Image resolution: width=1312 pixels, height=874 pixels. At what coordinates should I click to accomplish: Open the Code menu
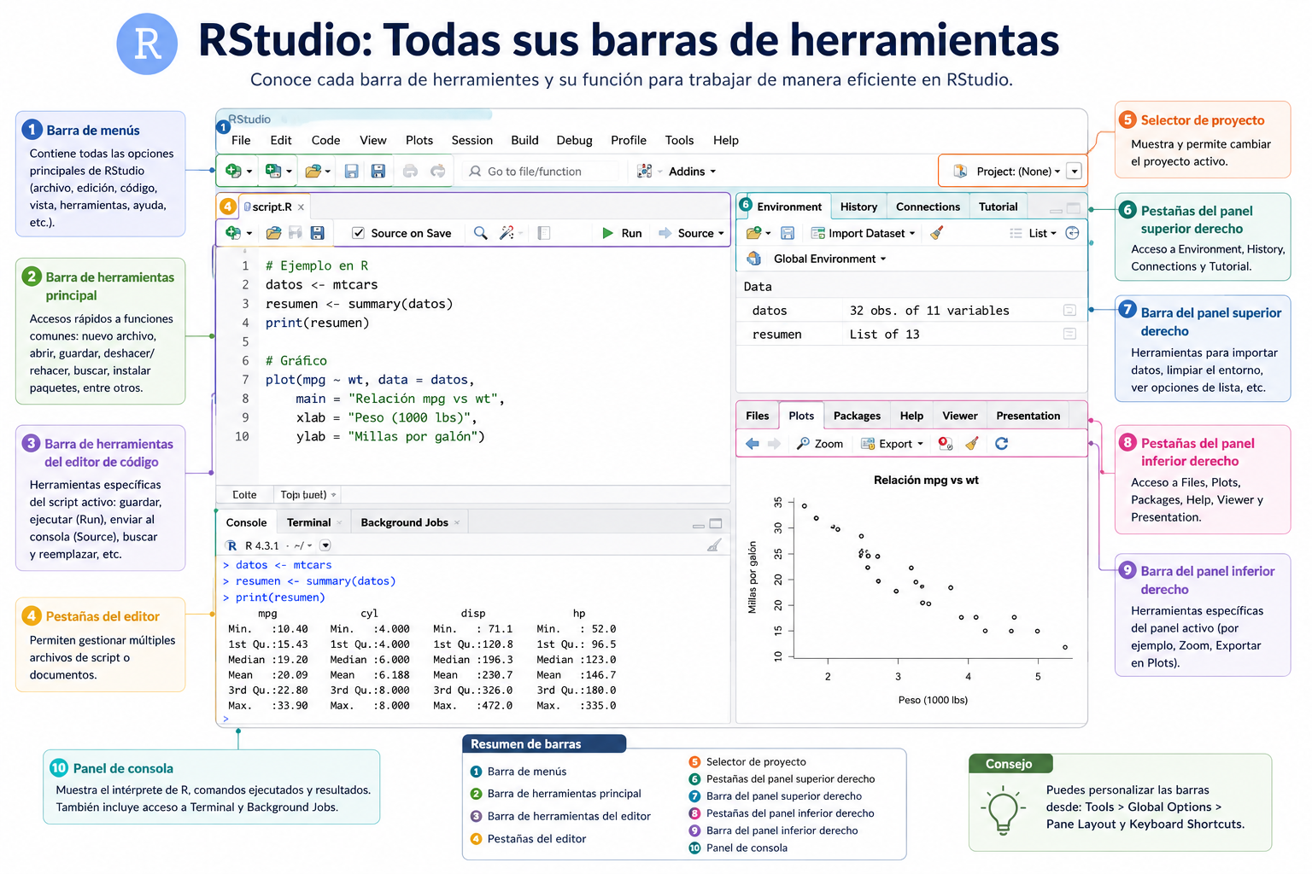tap(325, 140)
